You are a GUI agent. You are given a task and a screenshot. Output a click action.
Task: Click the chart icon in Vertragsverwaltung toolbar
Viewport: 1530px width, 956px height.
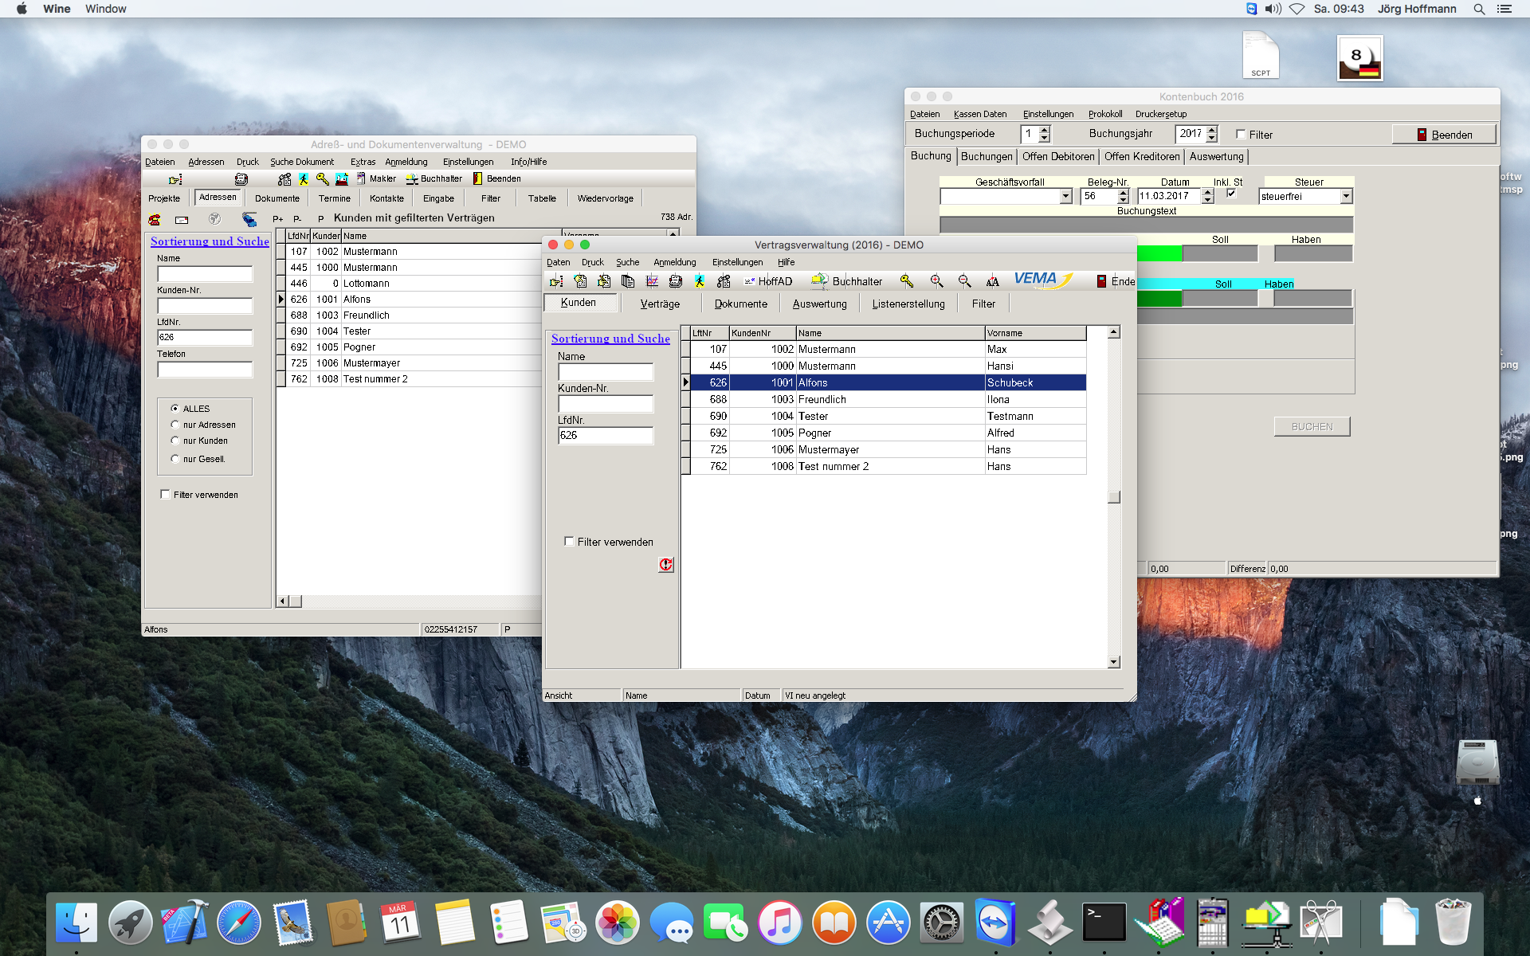652,281
